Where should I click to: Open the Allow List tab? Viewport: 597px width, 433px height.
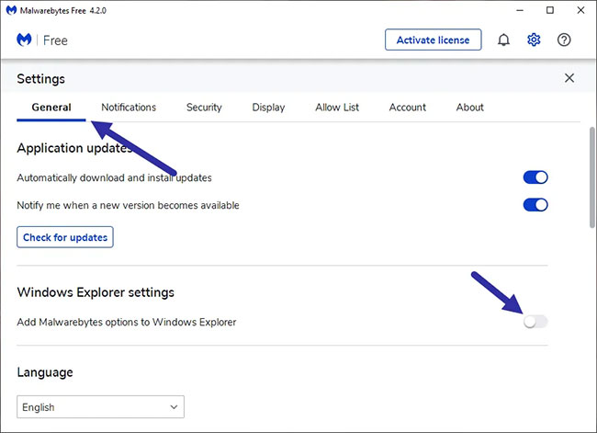(337, 108)
